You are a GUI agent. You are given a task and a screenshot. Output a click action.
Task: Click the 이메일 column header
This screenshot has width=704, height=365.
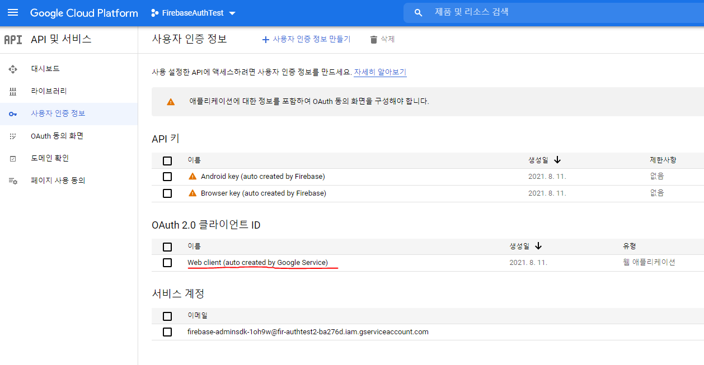pos(198,316)
